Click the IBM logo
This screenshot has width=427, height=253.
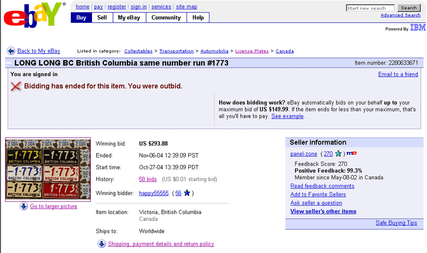click(x=418, y=27)
